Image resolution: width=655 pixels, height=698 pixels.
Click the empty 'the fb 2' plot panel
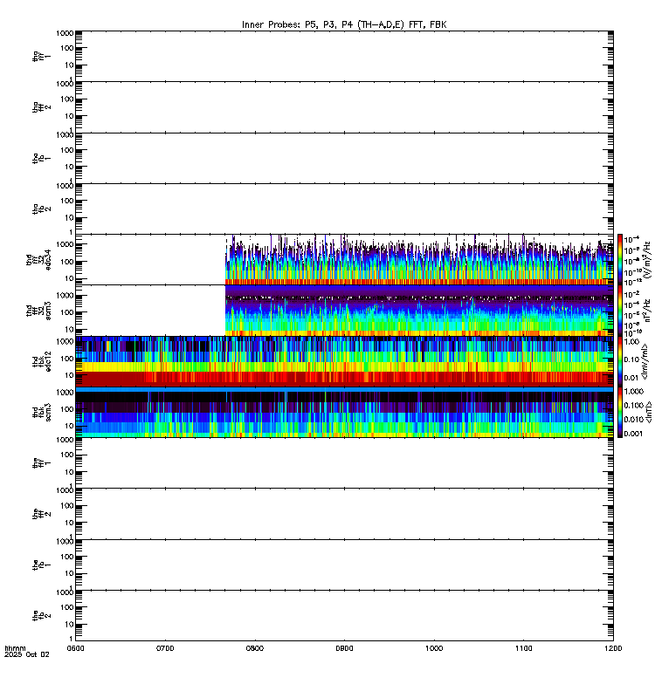click(x=344, y=616)
